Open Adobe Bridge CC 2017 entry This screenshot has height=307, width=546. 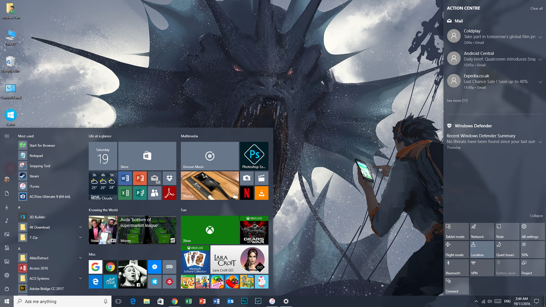click(x=50, y=289)
